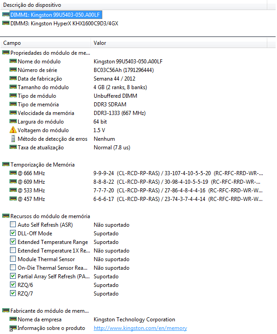277x334 pixels.
Task: Click the icon beside Nome do módulo
Action: pos(13,61)
